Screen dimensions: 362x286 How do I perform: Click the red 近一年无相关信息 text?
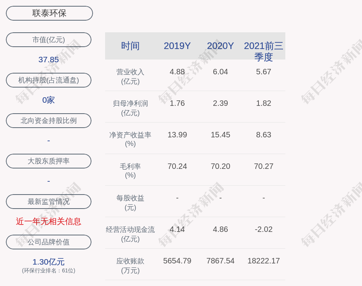[49, 221]
